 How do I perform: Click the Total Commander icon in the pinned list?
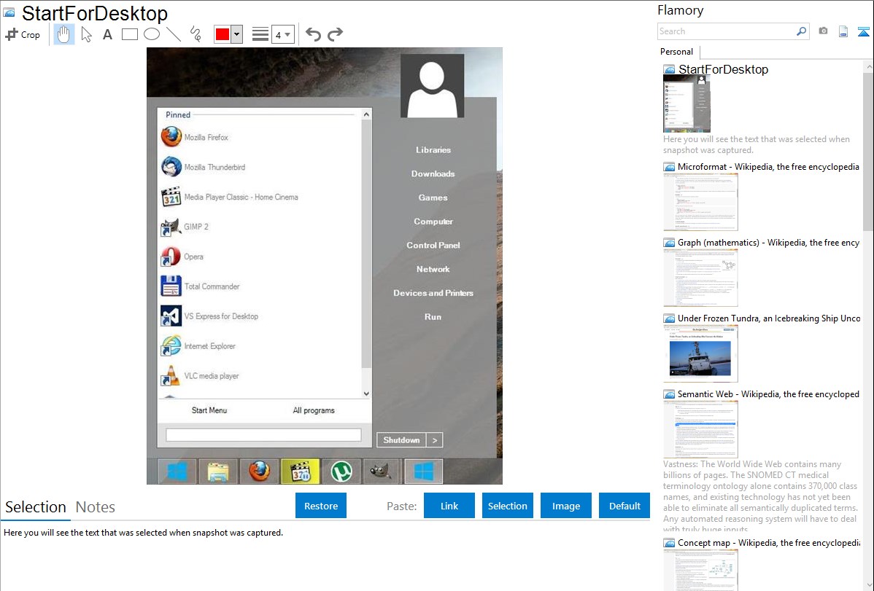pos(171,286)
